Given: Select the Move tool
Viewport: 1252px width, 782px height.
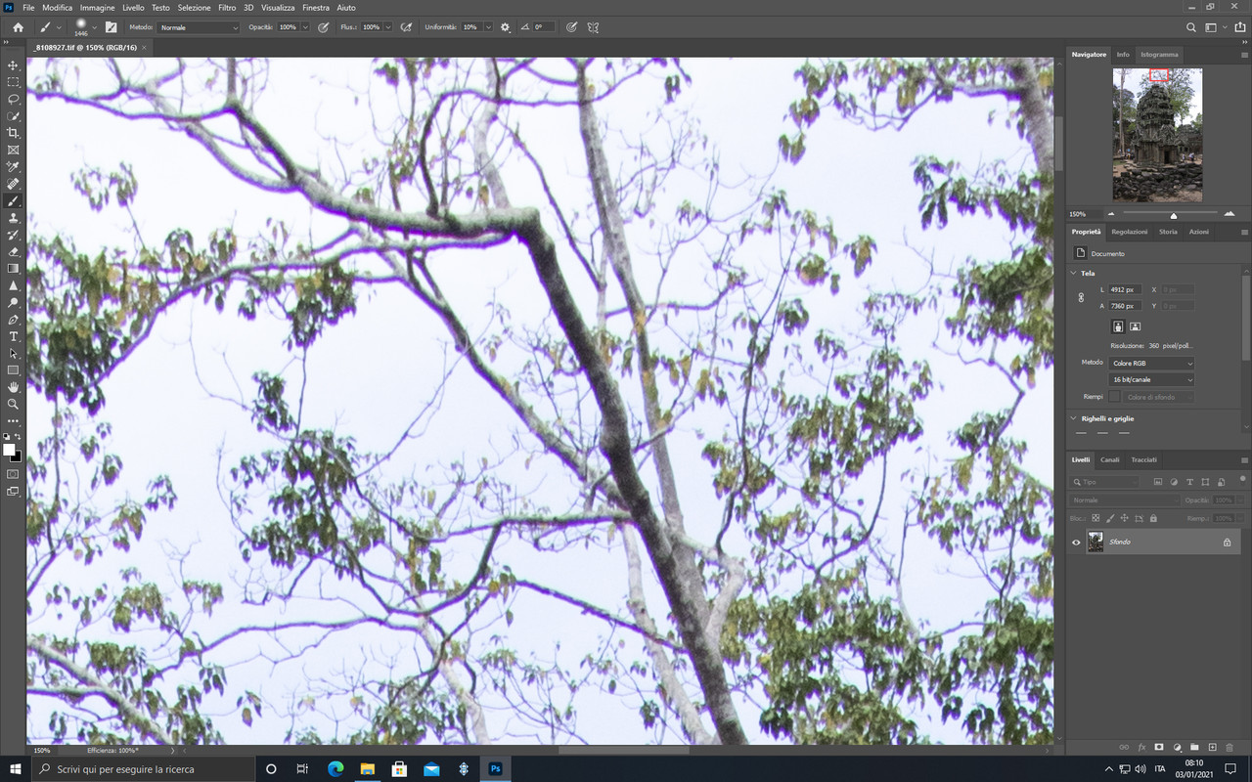Looking at the screenshot, I should click(x=13, y=66).
